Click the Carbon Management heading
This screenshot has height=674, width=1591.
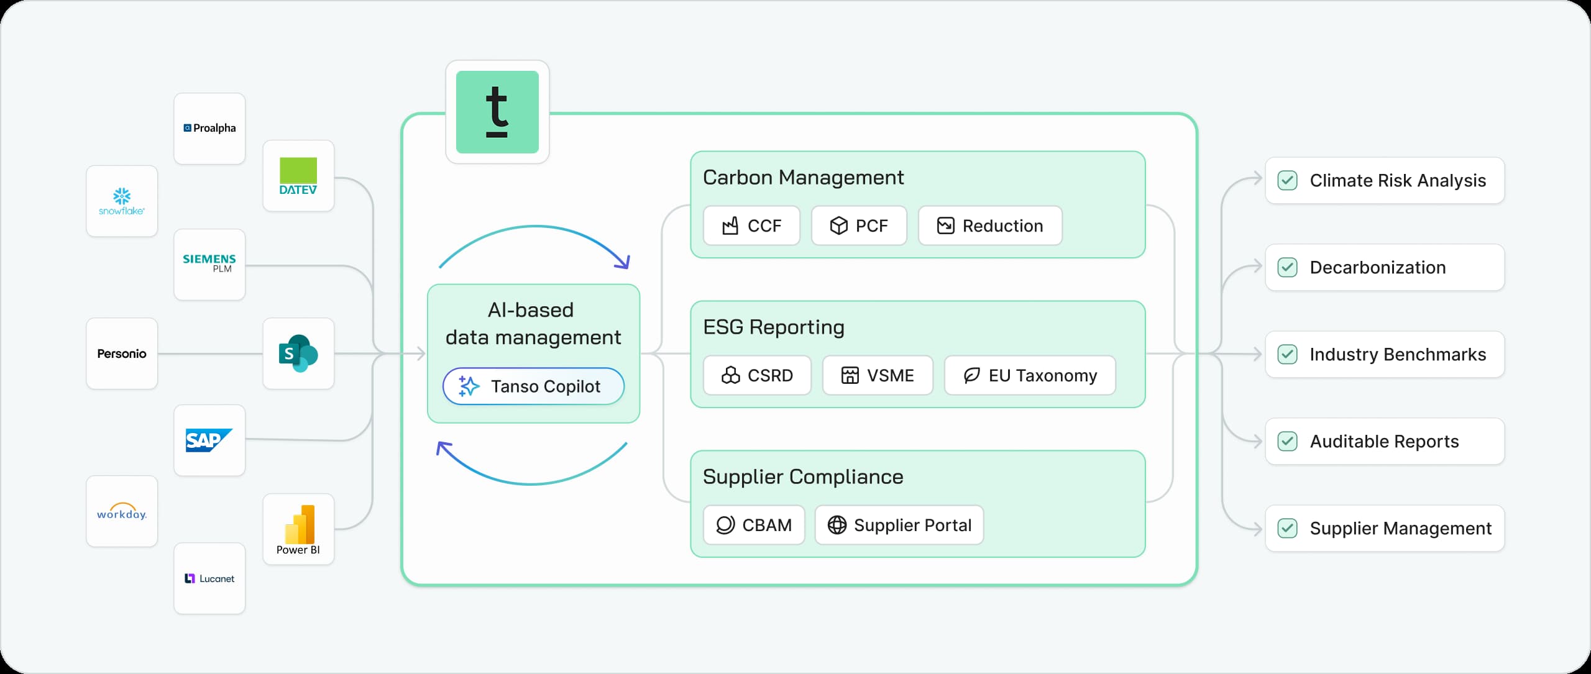(803, 178)
